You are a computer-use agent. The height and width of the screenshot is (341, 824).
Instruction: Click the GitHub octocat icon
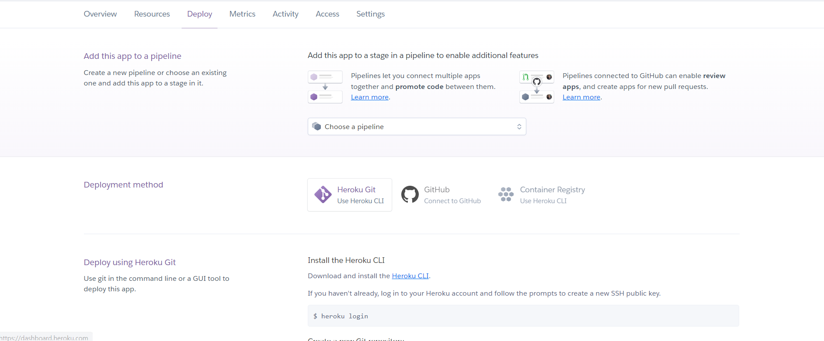(x=410, y=194)
